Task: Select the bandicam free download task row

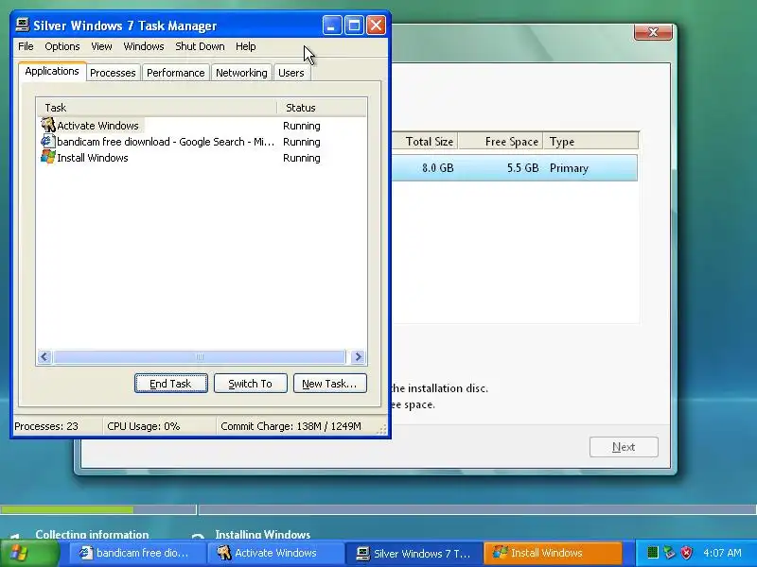Action: pos(202,141)
